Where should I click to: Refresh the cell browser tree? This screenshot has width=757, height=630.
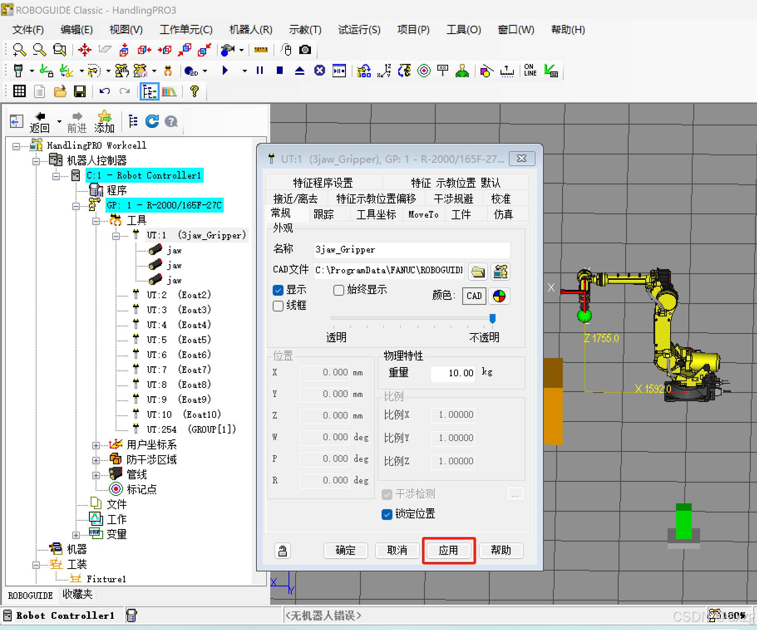pyautogui.click(x=152, y=121)
